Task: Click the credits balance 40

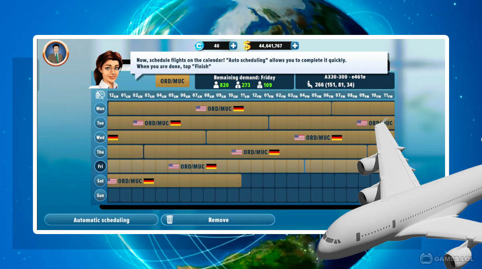Action: [216, 46]
